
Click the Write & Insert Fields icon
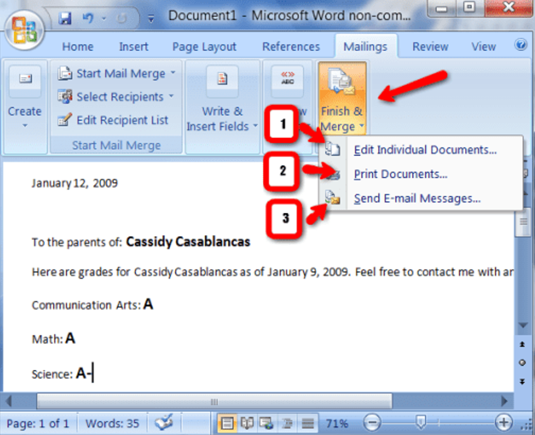click(223, 79)
